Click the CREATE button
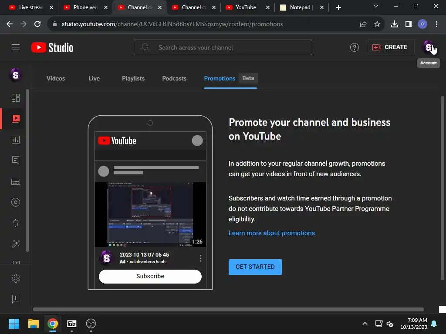 390,47
